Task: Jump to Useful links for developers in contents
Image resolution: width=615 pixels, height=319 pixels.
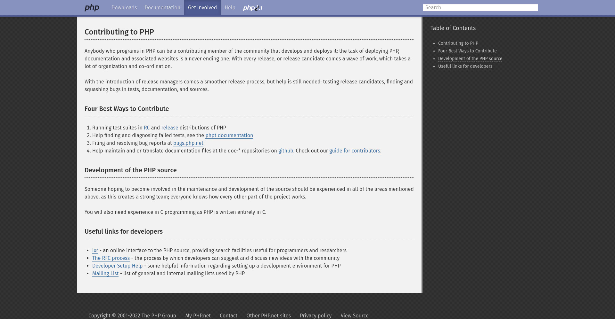Action: [465, 66]
